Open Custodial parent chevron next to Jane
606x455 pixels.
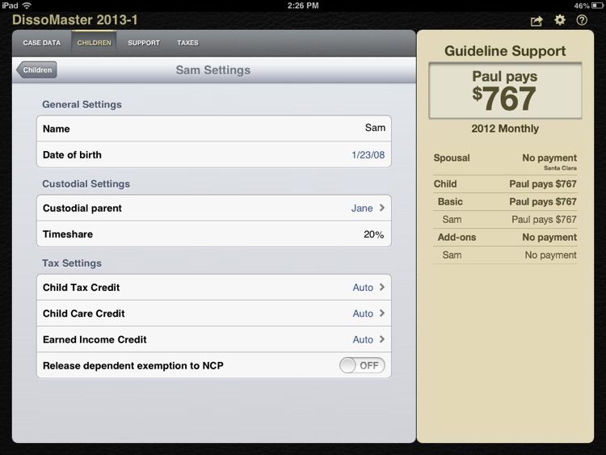click(x=382, y=208)
